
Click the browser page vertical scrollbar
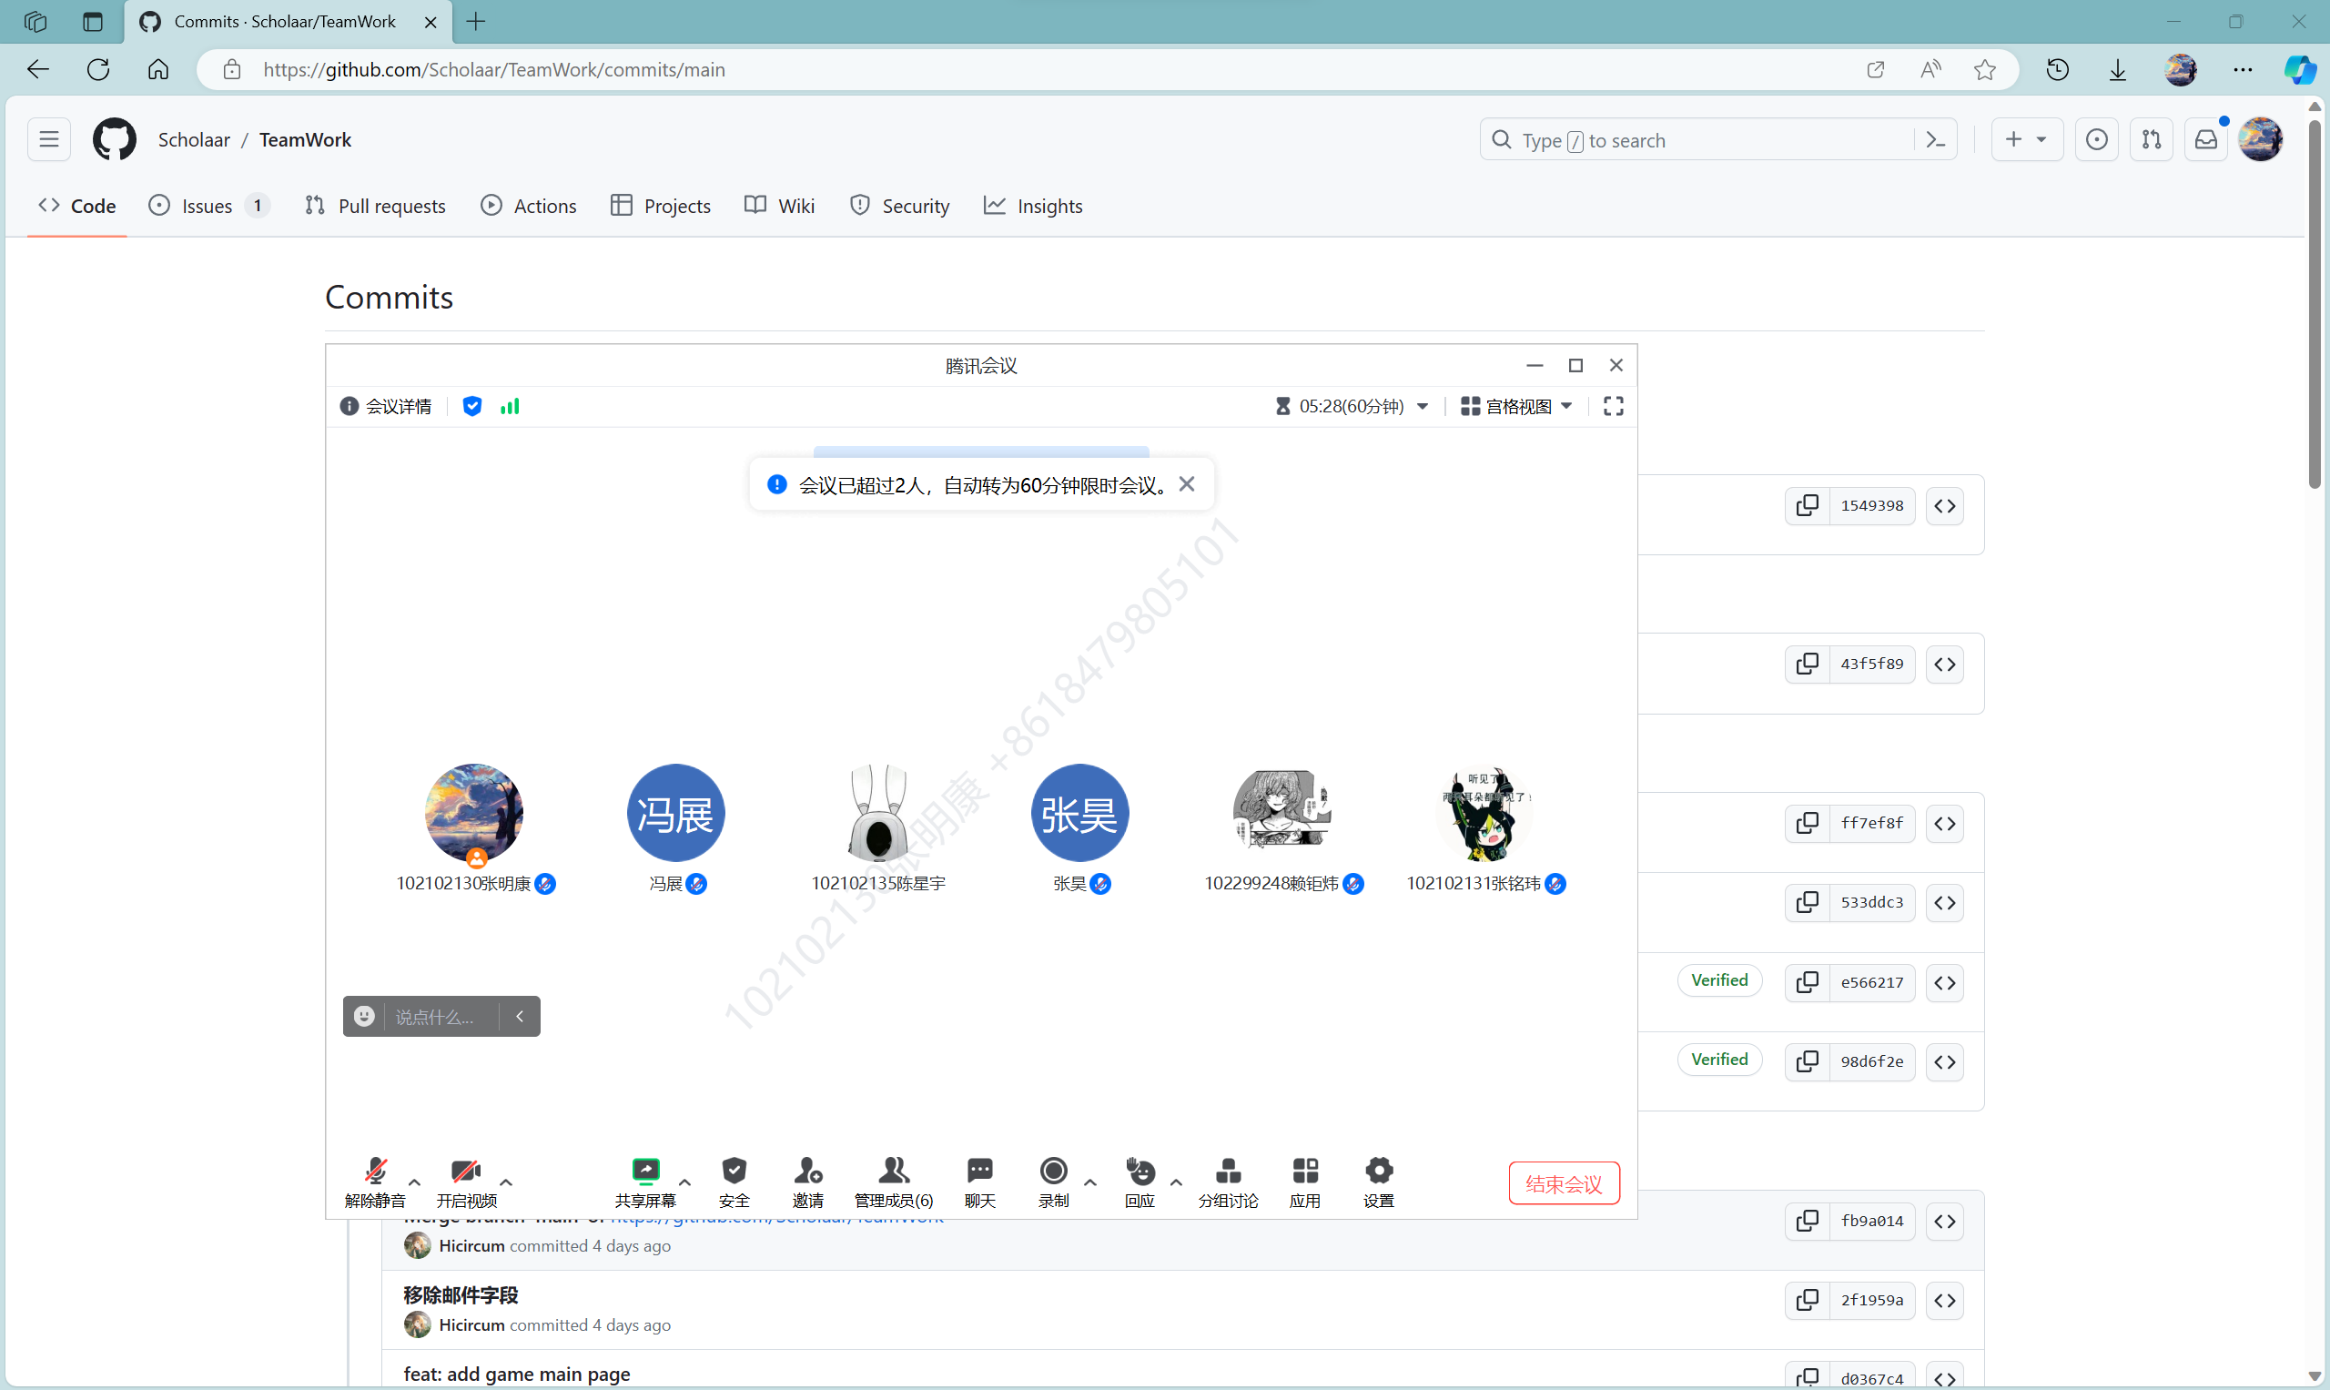point(2315,303)
